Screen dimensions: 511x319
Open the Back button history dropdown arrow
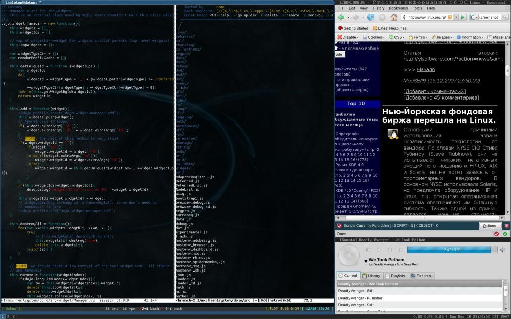(x=347, y=17)
